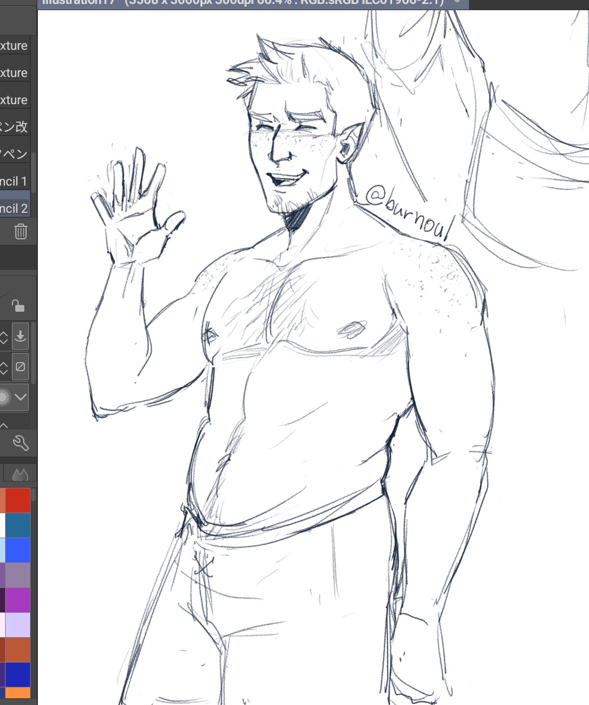The image size is (589, 705).
Task: Click the flame-shaped icon above the swatches
Action: tap(20, 474)
